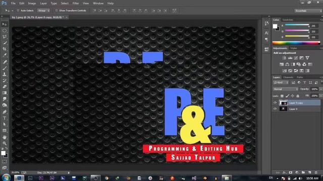
Task: Select the Zoom tool
Action: tap(5, 143)
